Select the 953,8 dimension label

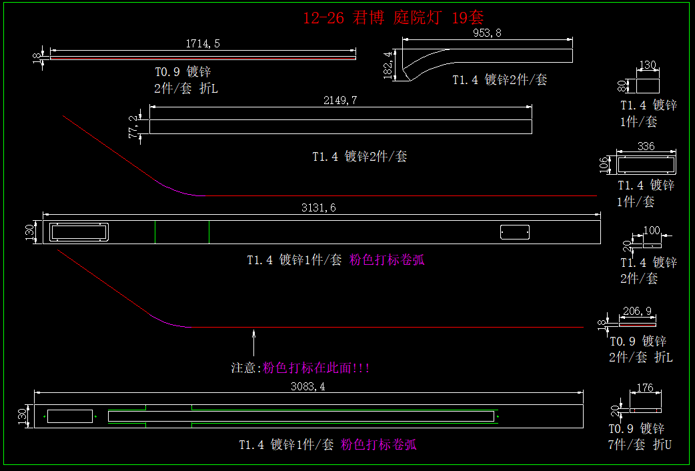(487, 33)
